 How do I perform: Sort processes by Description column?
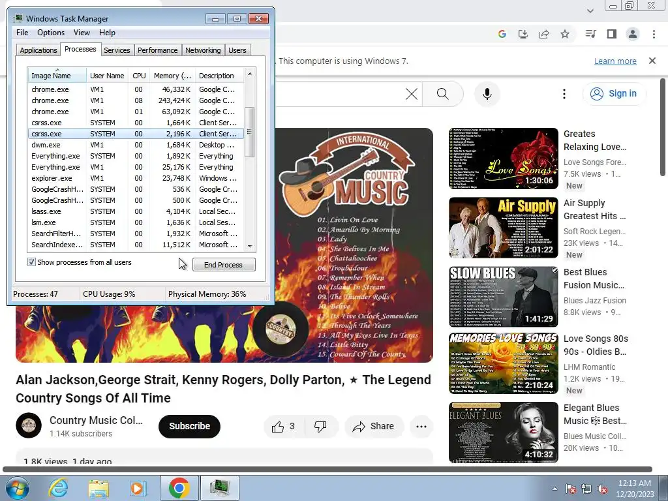click(219, 76)
